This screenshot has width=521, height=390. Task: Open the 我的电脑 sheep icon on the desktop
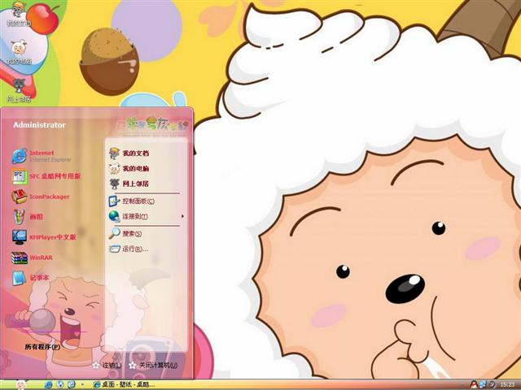pyautogui.click(x=19, y=52)
